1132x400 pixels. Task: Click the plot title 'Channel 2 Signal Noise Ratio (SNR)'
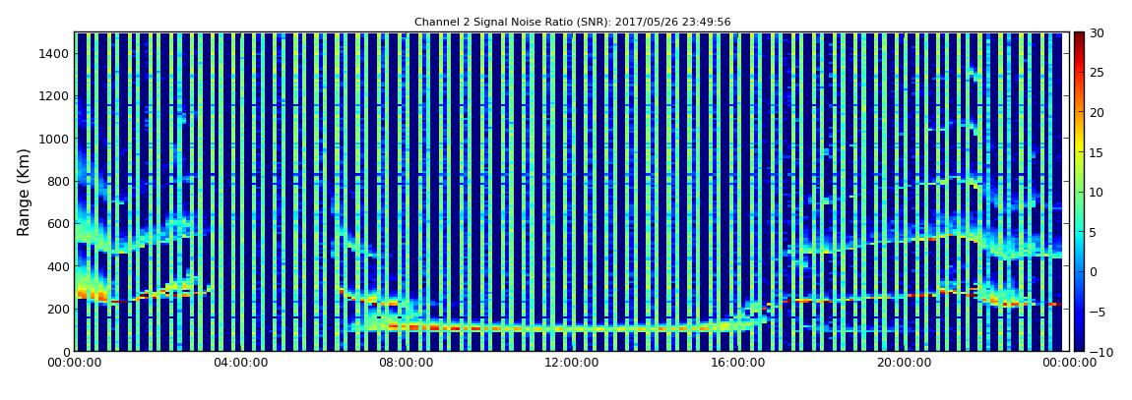point(572,23)
